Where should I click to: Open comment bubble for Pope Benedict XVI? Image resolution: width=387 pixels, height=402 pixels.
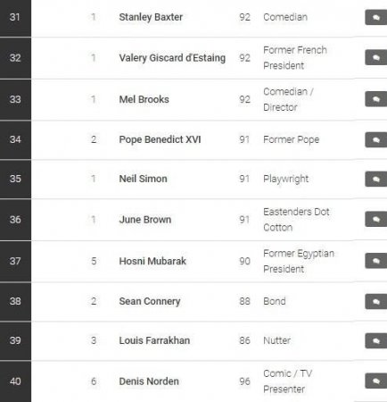(x=376, y=139)
